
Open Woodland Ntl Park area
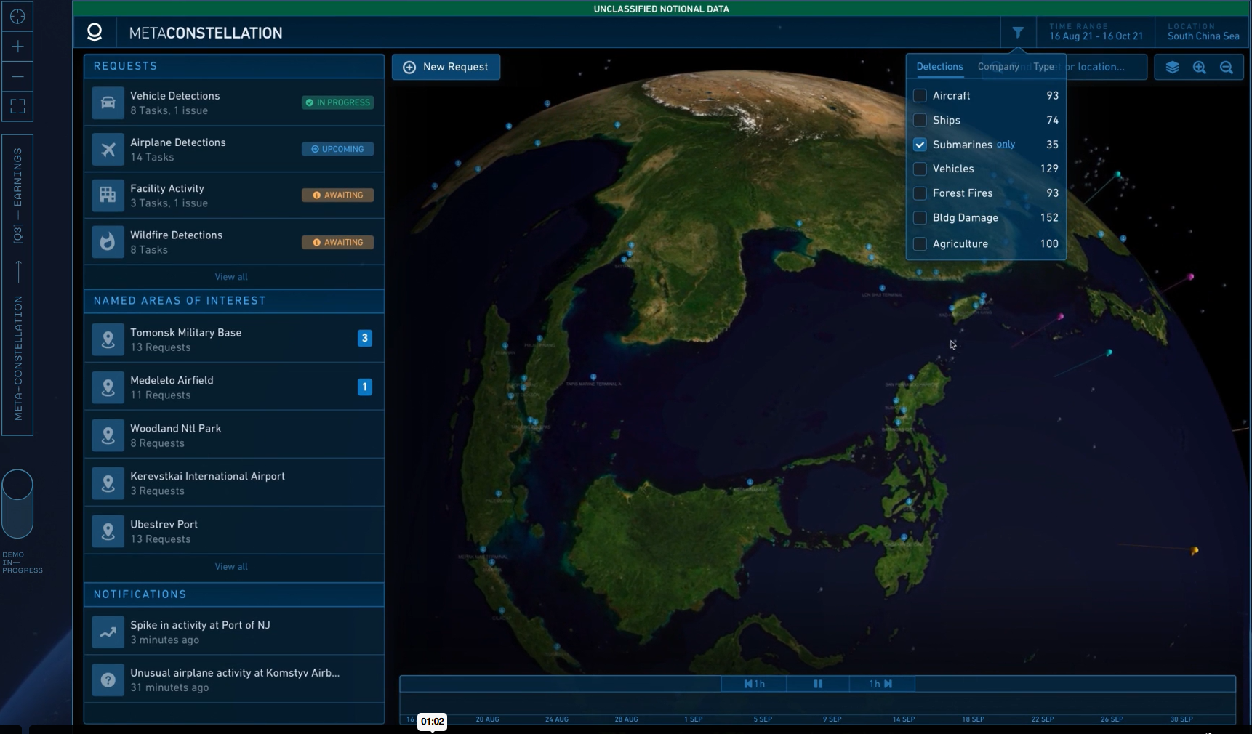[234, 435]
